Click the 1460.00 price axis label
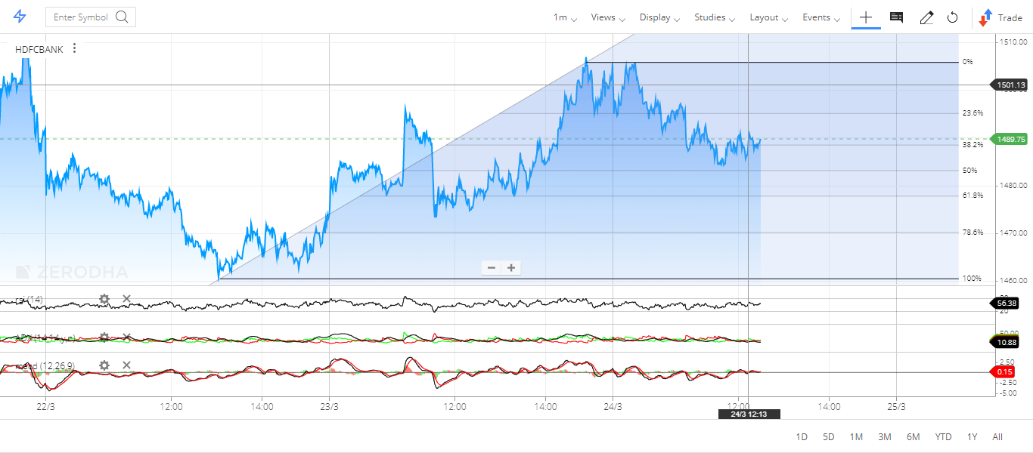The height and width of the screenshot is (453, 1033). point(1013,281)
